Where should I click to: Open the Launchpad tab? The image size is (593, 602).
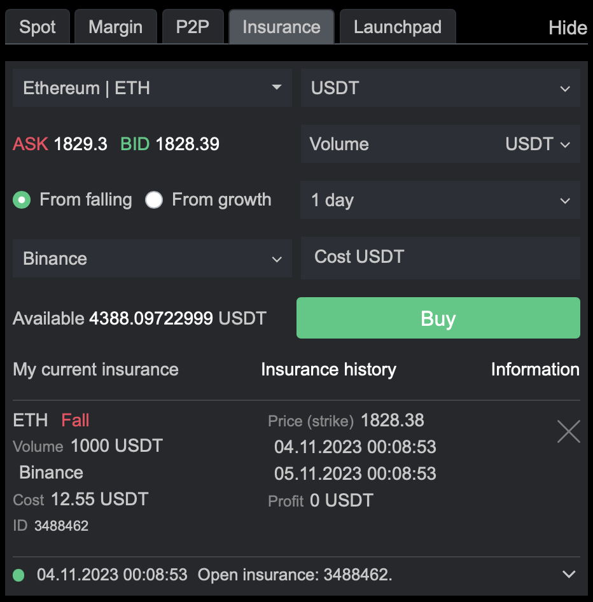(x=397, y=27)
